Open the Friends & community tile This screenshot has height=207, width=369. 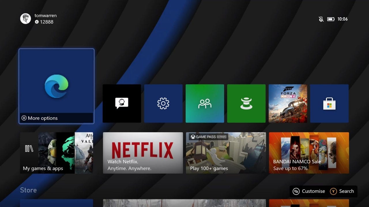(x=205, y=103)
